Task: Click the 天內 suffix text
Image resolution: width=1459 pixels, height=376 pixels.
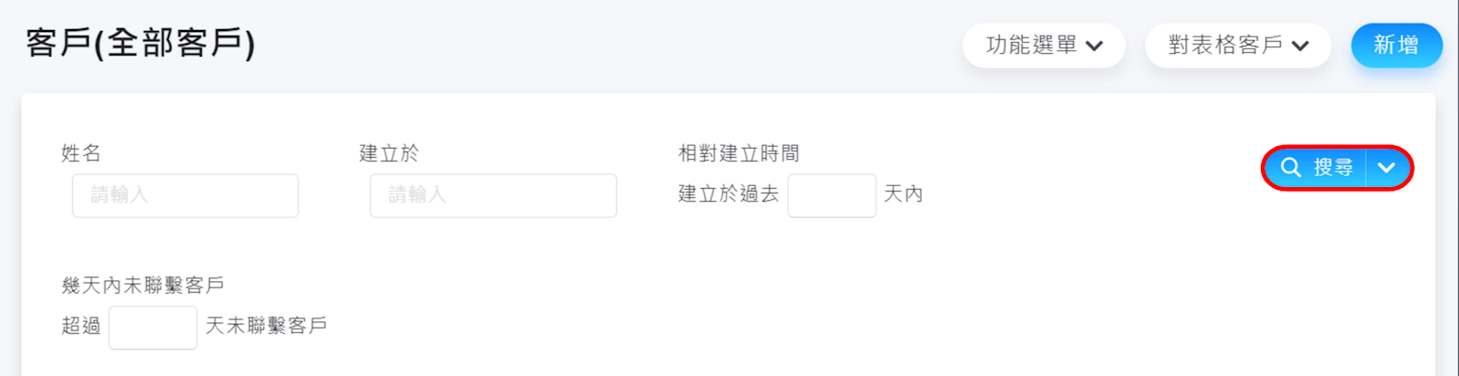Action: (903, 193)
